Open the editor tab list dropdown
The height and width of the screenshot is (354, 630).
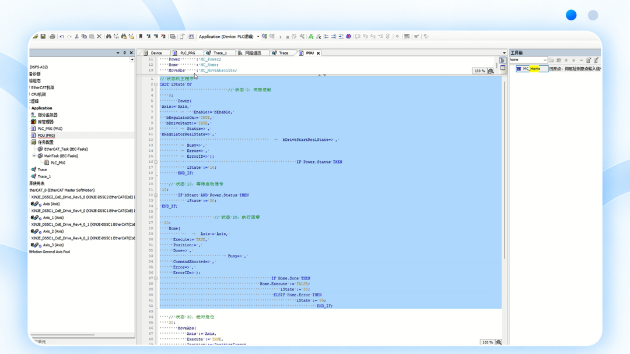pos(504,53)
